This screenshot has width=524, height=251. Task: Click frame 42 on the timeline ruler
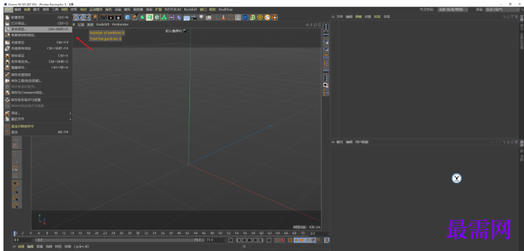(x=187, y=233)
